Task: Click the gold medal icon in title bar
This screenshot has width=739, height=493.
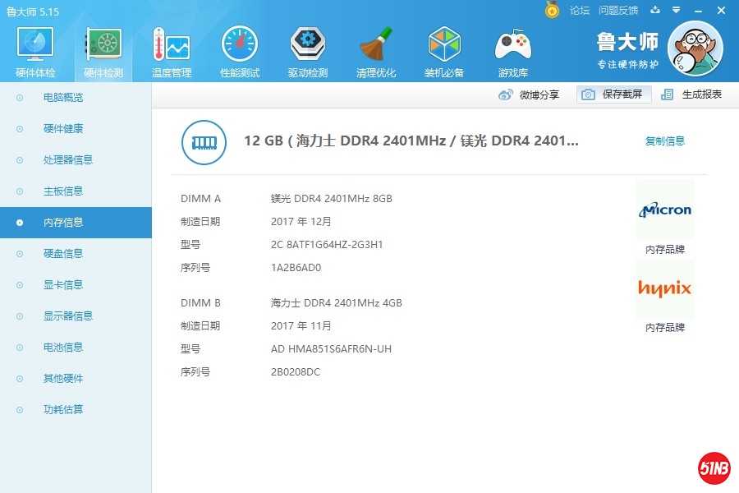Action: pyautogui.click(x=552, y=10)
